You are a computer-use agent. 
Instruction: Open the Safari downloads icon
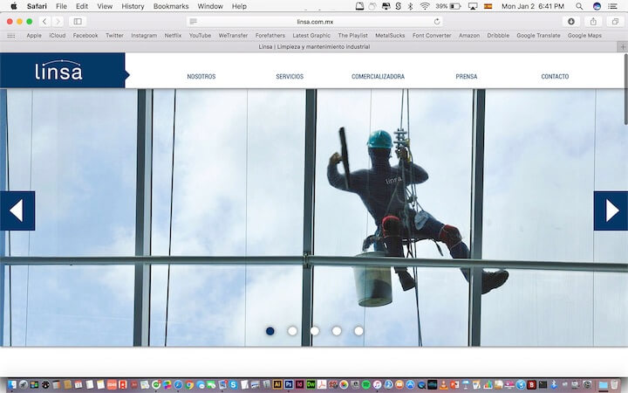click(x=571, y=21)
